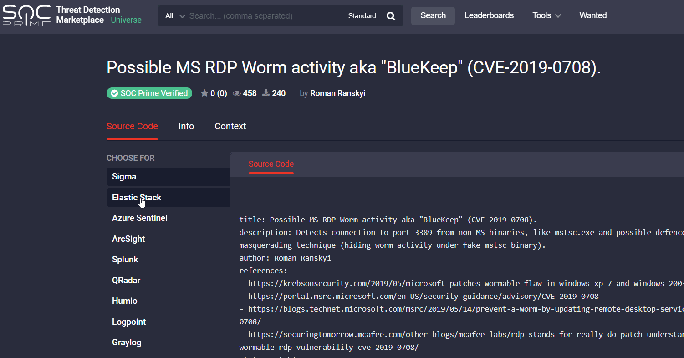Open Leaderboards page
The width and height of the screenshot is (684, 358).
click(x=489, y=15)
